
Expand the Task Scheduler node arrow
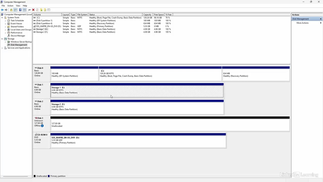[5, 20]
